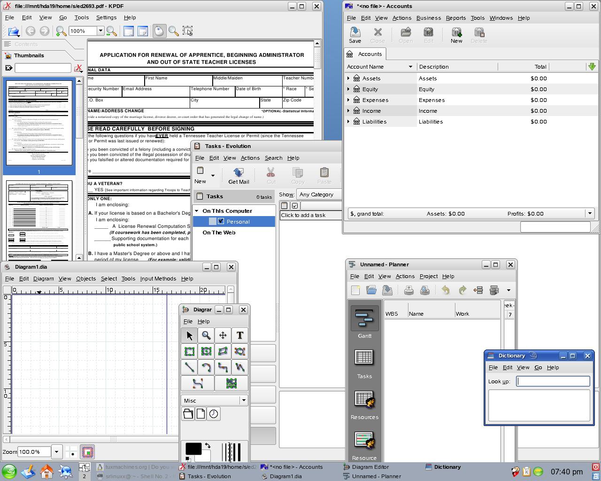Select Dia box tool
This screenshot has width=601, height=481.
tap(189, 351)
